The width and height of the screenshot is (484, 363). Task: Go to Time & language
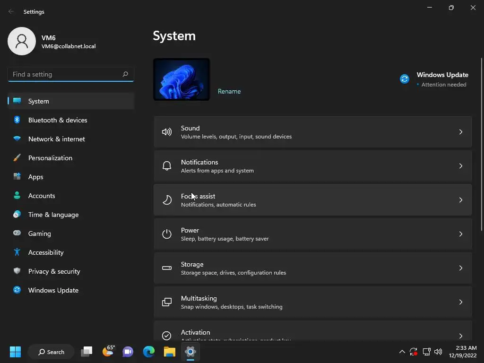71,215
